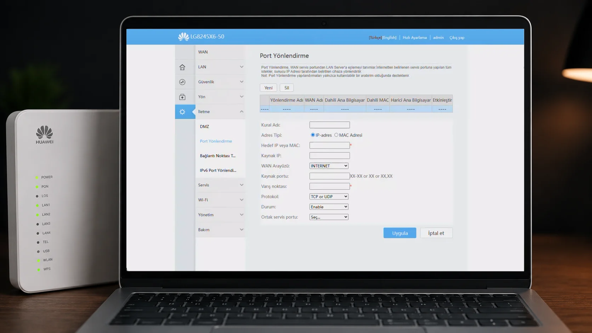Screen dimensions: 592x333
Task: Select the medical kit maintenance icon
Action: [182, 97]
